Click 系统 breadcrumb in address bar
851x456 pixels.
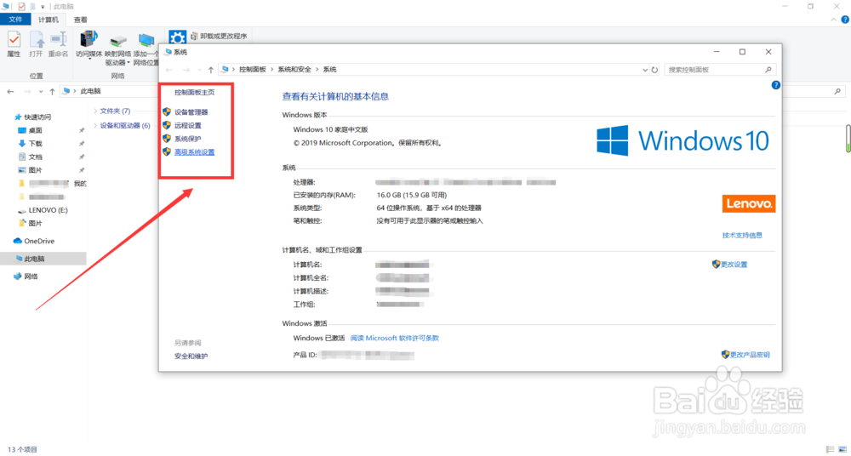point(329,70)
